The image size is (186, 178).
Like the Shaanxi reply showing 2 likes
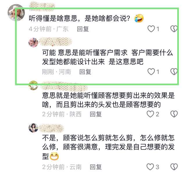151,114
